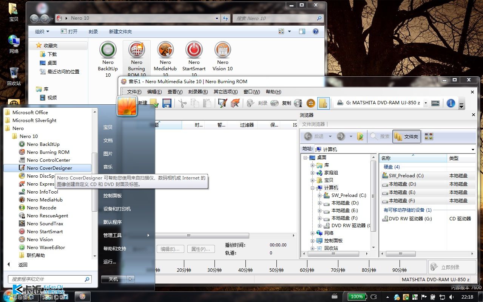
Task: Click the Nero Express building icon in toolbar
Action: 235,103
